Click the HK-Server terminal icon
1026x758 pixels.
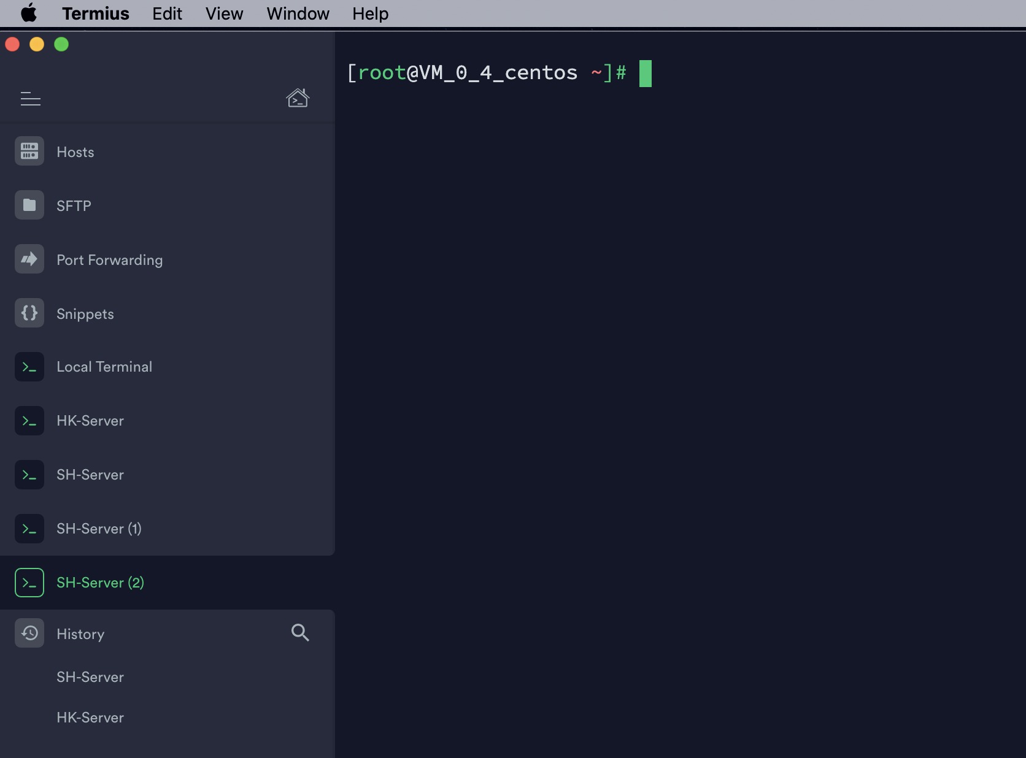[29, 421]
